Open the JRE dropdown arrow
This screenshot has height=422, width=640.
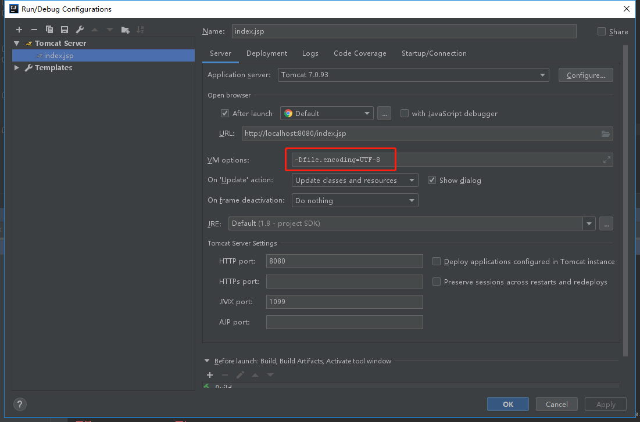pos(589,223)
